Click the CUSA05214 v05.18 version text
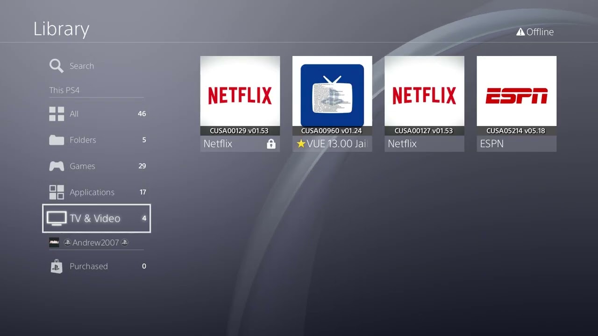 [x=516, y=131]
